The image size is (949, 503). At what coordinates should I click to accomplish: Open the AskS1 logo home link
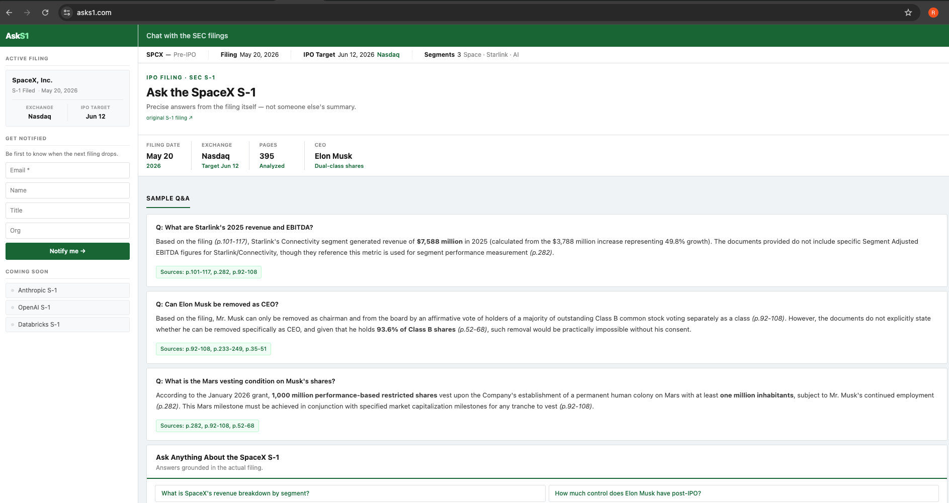[17, 36]
